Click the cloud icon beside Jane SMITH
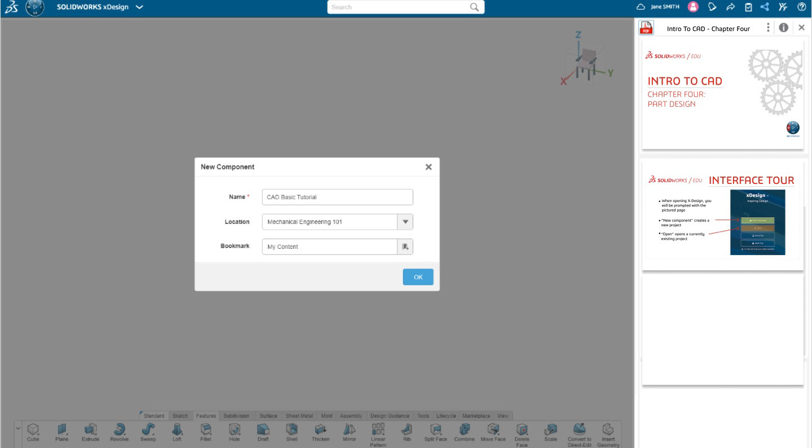The image size is (812, 448). point(641,7)
